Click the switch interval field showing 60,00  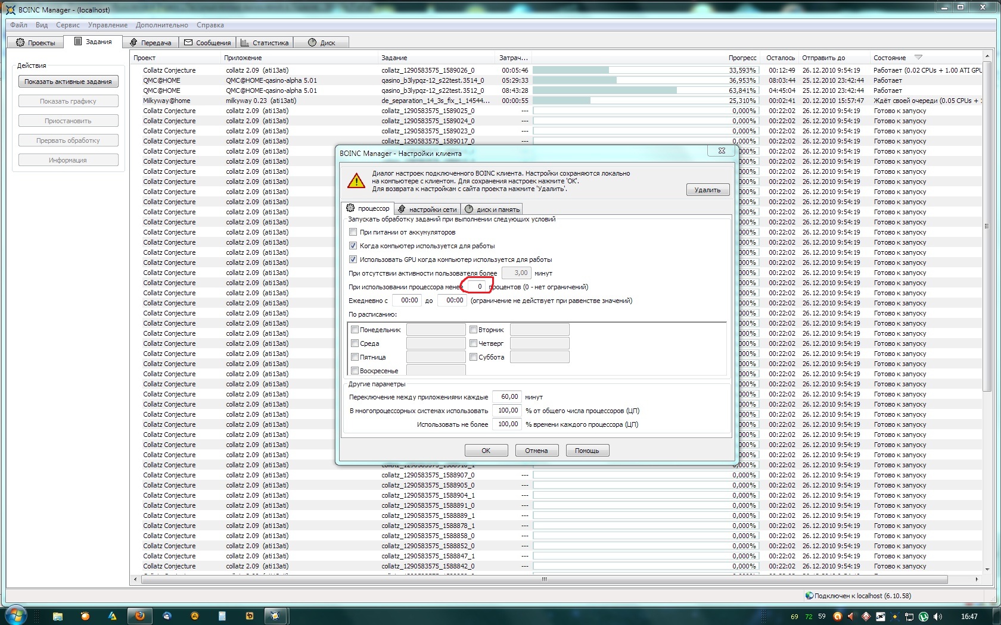[x=508, y=396]
